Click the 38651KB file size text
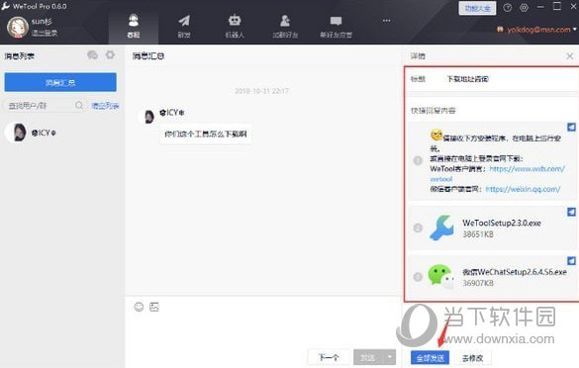Image resolution: width=579 pixels, height=368 pixels. (x=478, y=234)
